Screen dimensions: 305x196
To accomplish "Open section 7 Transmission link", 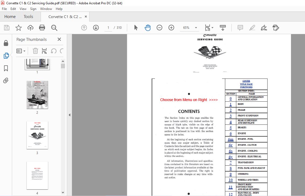I will click(231, 163).
